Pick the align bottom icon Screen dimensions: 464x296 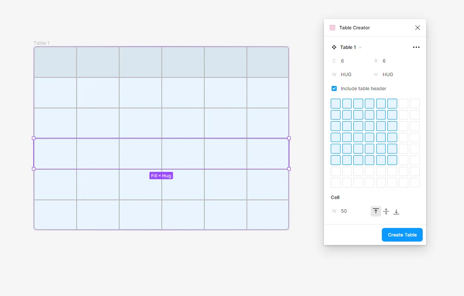396,211
